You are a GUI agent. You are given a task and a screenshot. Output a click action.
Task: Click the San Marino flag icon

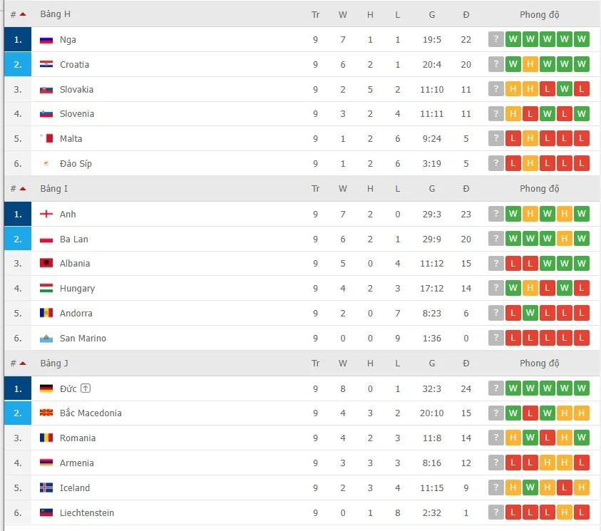click(x=46, y=338)
